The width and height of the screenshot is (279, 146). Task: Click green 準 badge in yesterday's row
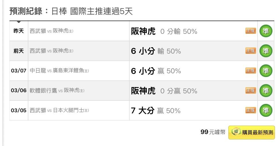(266, 31)
